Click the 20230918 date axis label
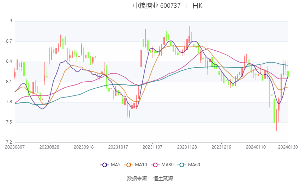Viewport: 300px width, 182px height. click(x=84, y=146)
